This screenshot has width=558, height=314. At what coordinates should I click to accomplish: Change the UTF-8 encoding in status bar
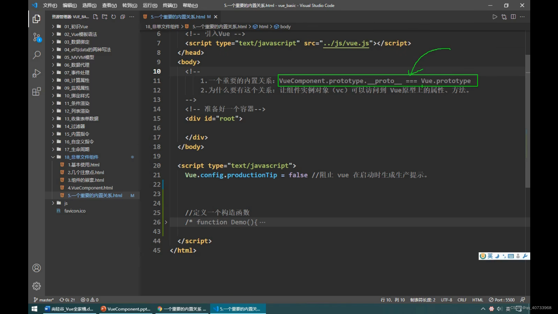[446, 300]
